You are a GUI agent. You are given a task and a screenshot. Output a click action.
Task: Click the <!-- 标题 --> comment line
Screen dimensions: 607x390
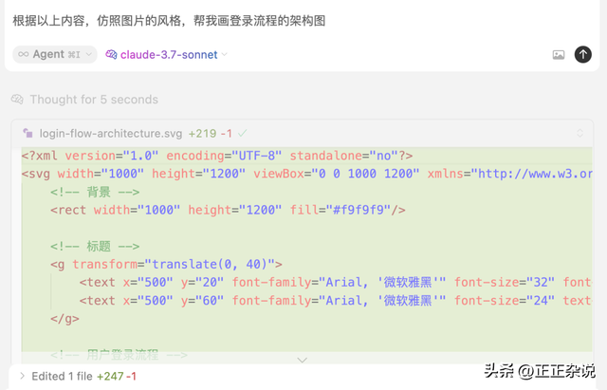tap(95, 246)
